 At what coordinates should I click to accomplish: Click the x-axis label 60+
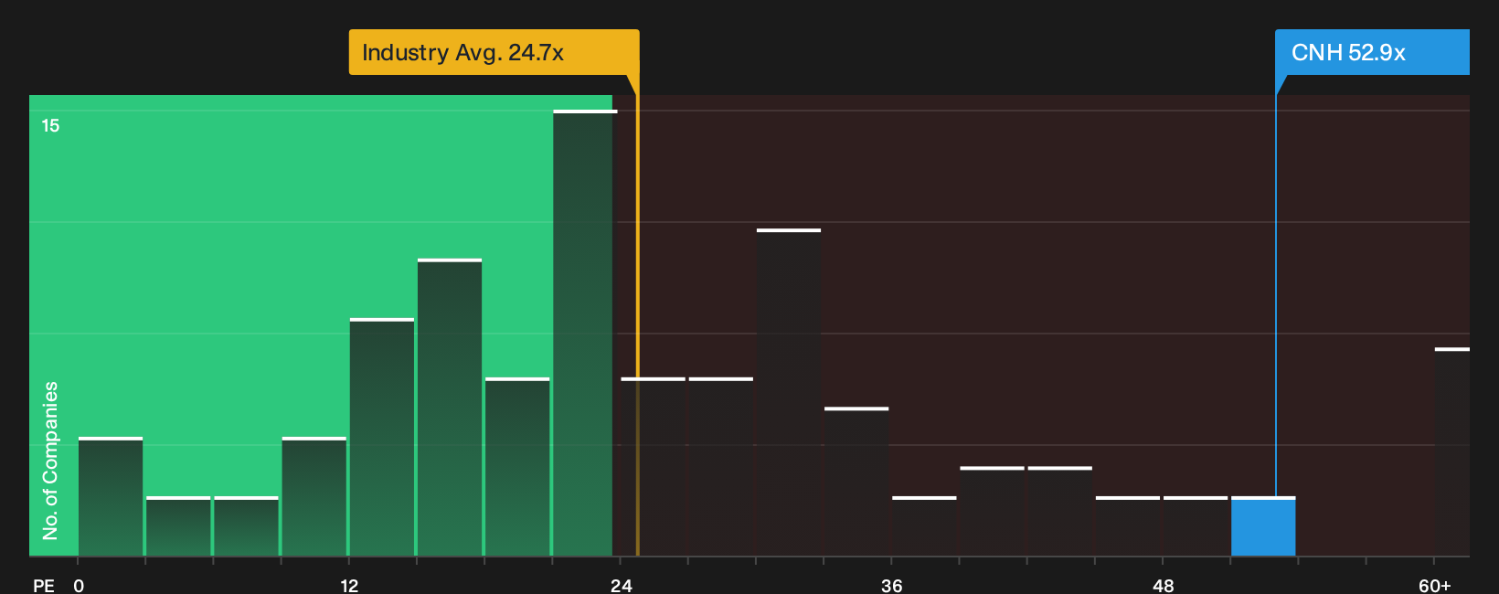[x=1435, y=585]
